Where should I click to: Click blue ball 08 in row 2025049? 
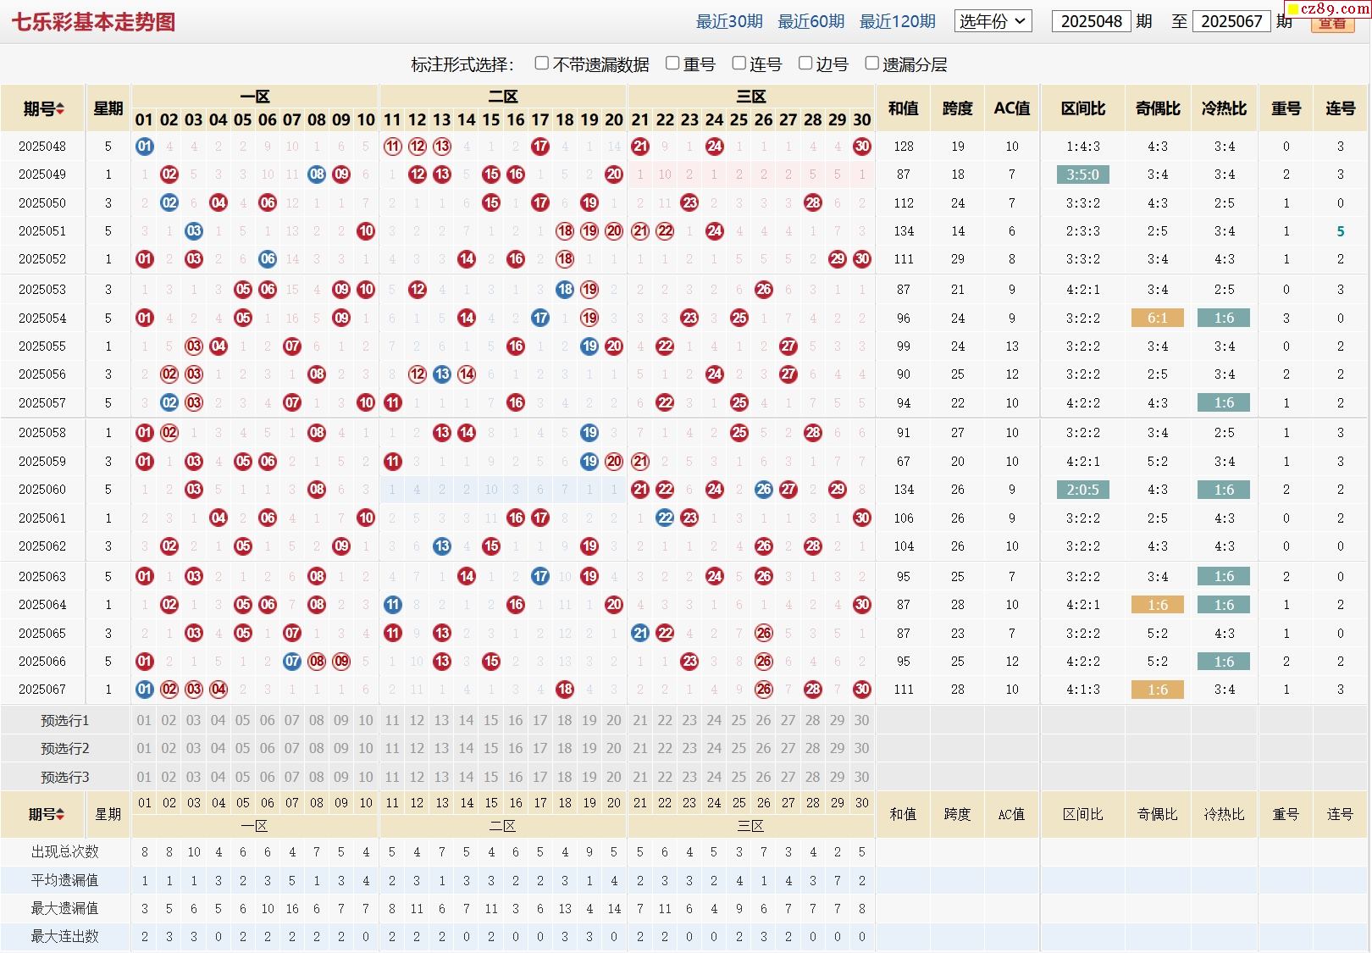(317, 175)
